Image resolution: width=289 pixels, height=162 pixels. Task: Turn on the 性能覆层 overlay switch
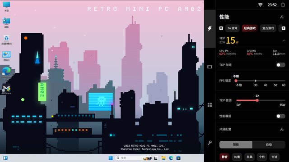(281, 116)
